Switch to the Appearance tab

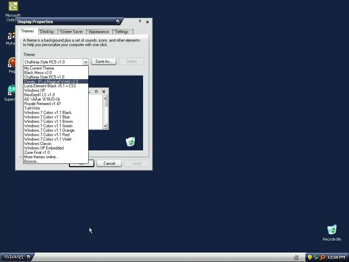click(x=99, y=32)
